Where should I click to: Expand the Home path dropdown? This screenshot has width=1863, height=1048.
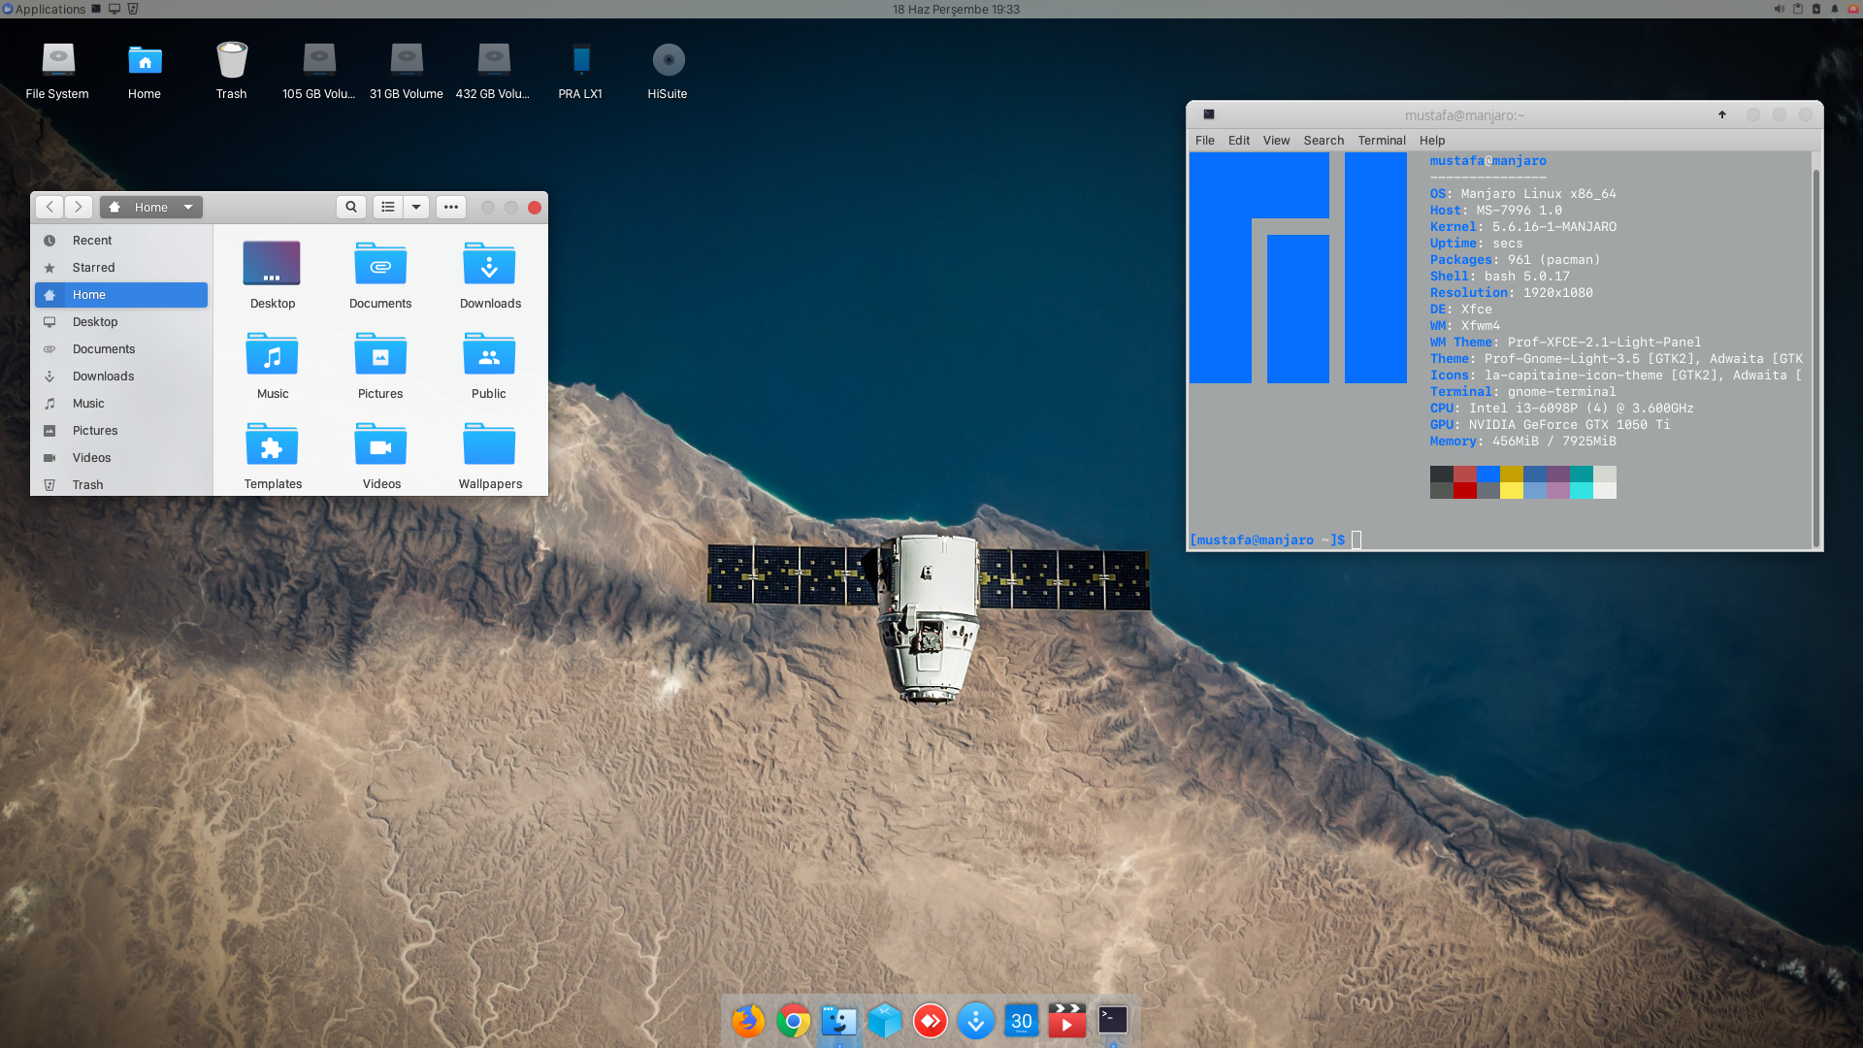188,207
